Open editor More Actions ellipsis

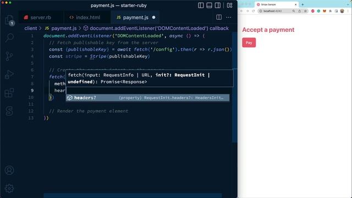click(x=229, y=17)
